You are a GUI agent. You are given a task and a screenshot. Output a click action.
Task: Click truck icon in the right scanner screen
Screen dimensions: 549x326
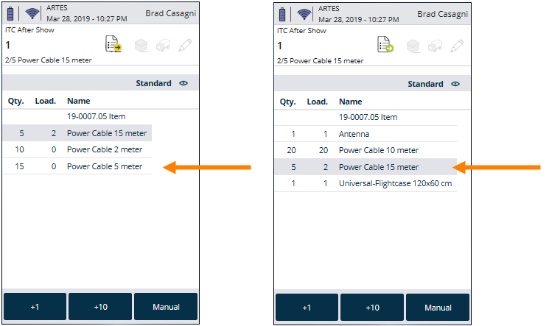coord(436,45)
